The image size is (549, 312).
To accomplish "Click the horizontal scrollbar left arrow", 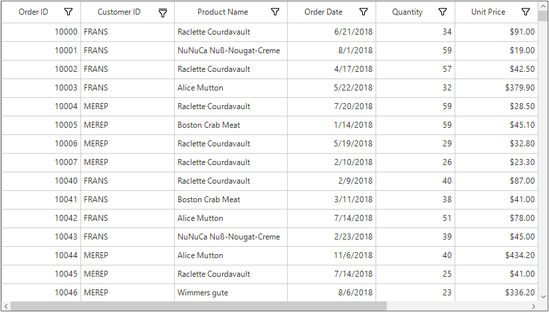I will (6, 306).
